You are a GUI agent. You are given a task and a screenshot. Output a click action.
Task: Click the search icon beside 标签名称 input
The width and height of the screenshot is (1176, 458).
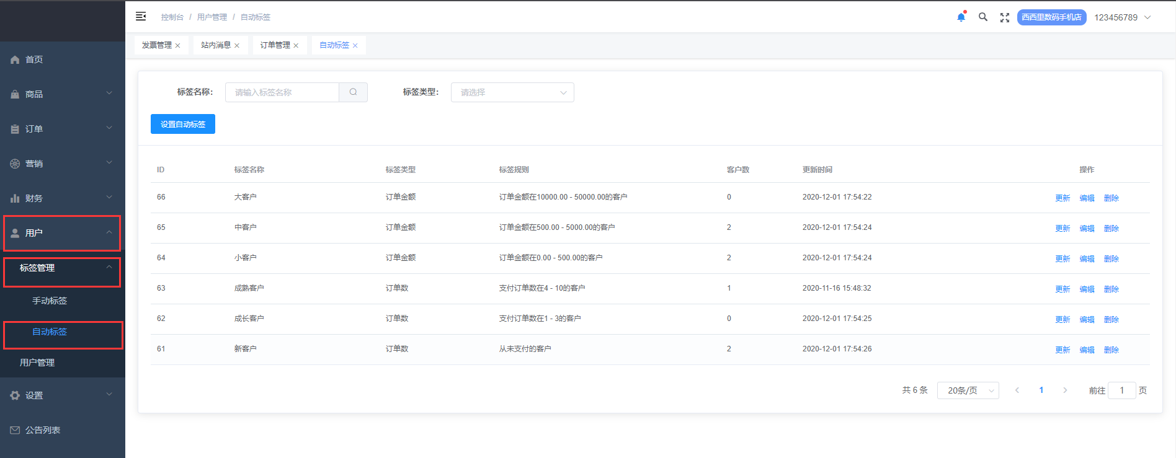point(353,92)
